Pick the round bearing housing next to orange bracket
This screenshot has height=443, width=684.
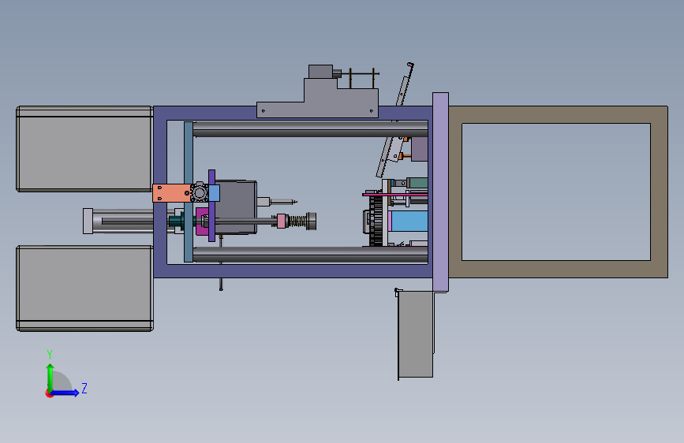pos(200,192)
